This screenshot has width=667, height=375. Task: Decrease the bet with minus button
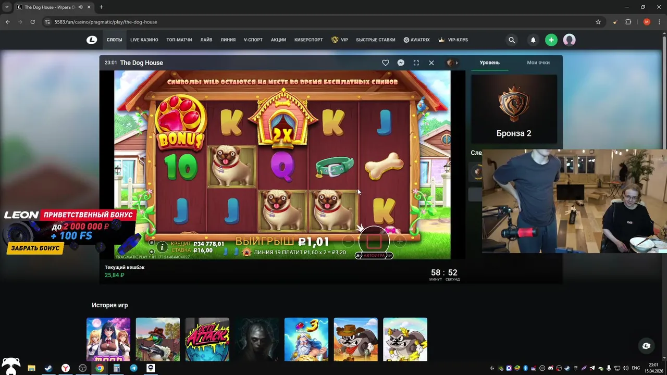tap(348, 241)
